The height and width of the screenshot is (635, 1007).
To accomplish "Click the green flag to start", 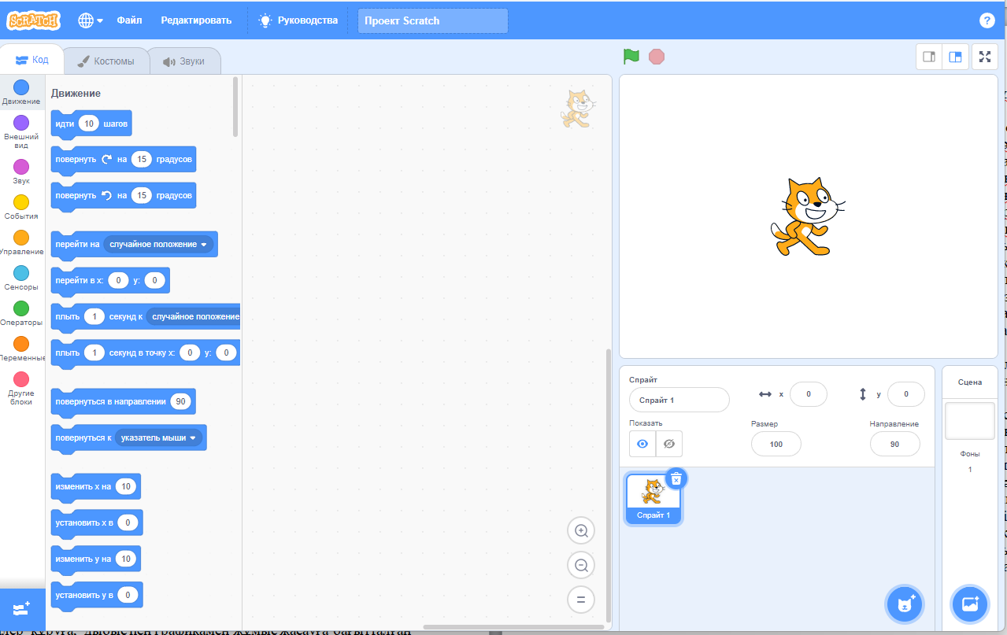I will [x=631, y=57].
